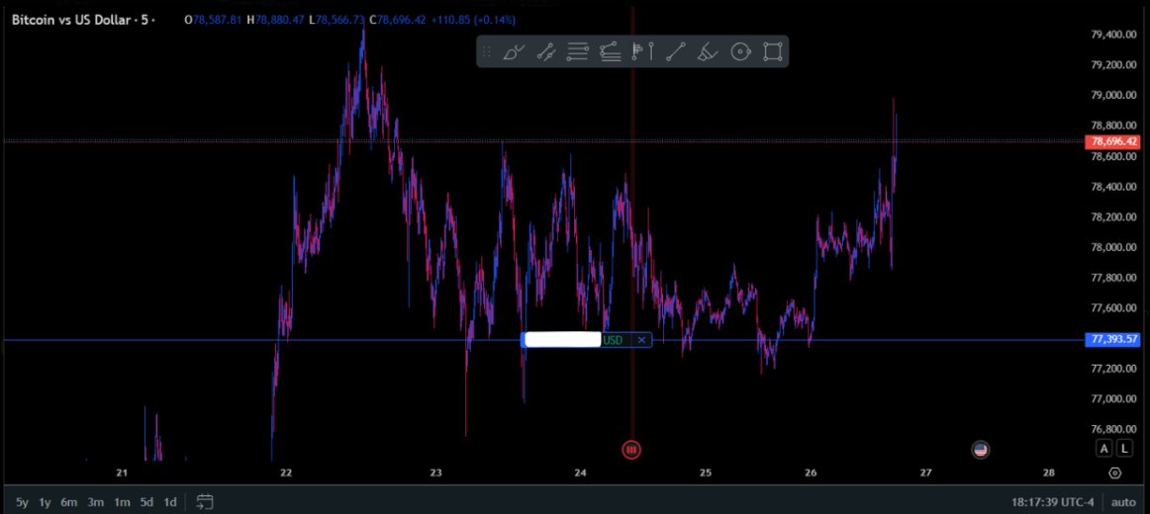Click the open value O78,587.81
Image resolution: width=1150 pixels, height=514 pixels.
point(213,20)
